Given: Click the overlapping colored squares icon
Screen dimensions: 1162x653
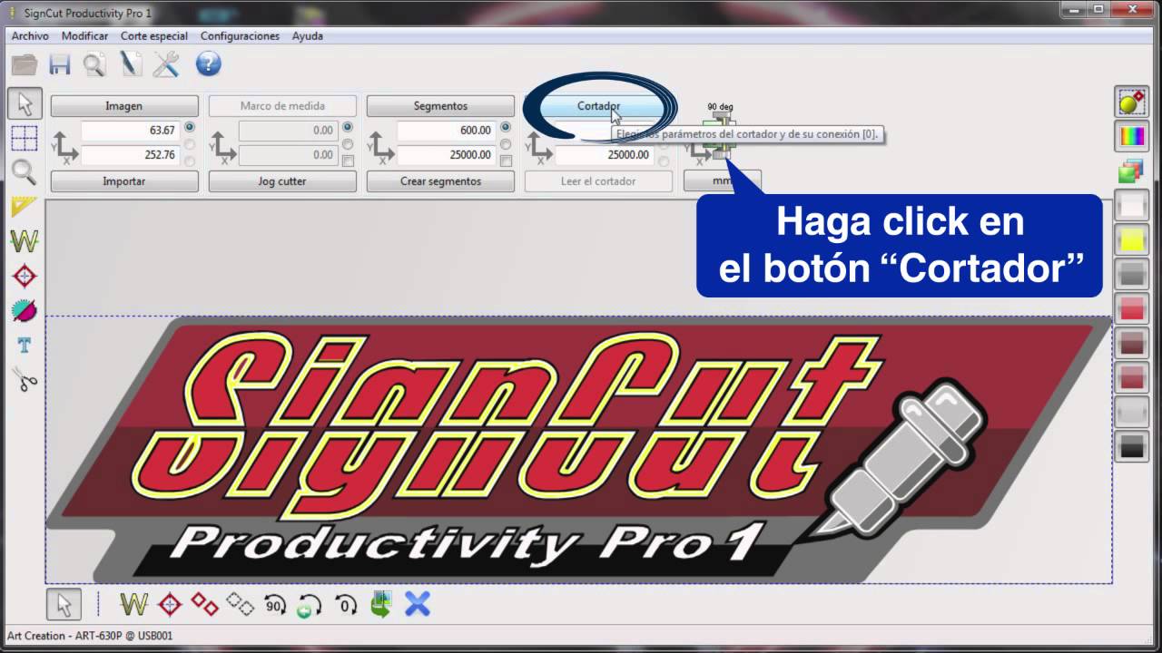Looking at the screenshot, I should click(1131, 171).
